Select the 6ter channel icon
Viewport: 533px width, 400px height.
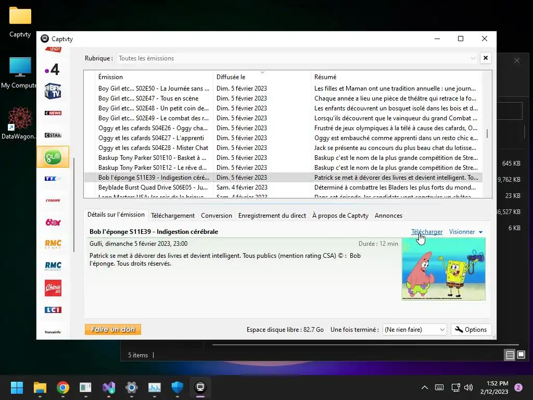53,222
